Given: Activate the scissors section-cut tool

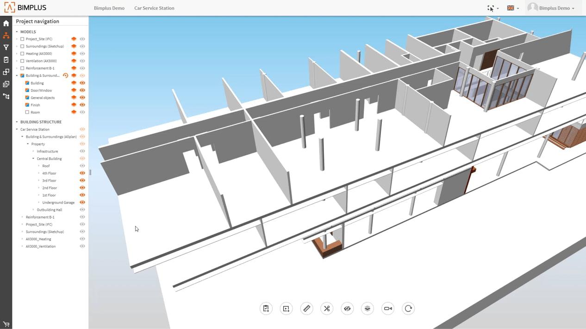Looking at the screenshot, I should click(327, 309).
